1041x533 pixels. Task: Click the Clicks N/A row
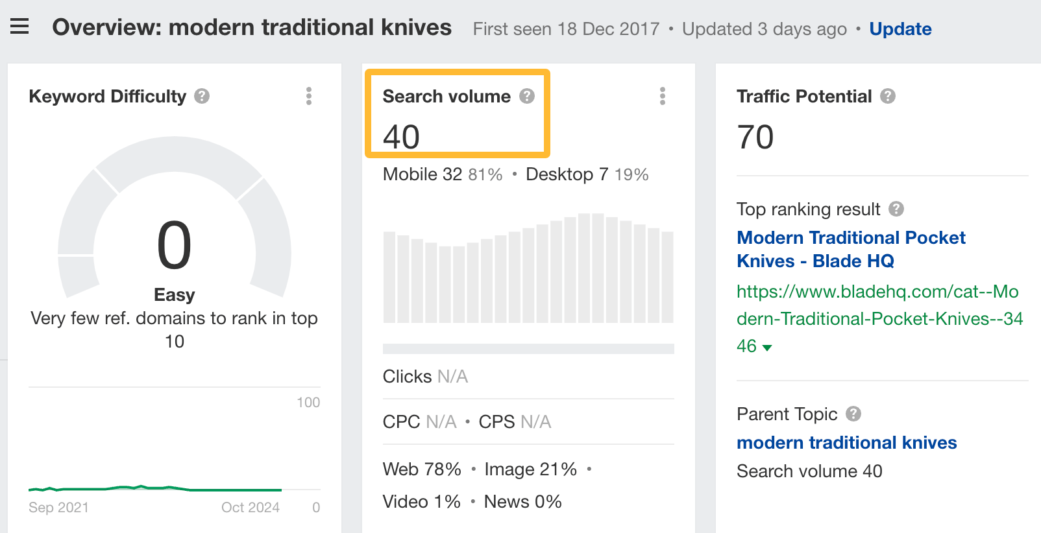[425, 376]
